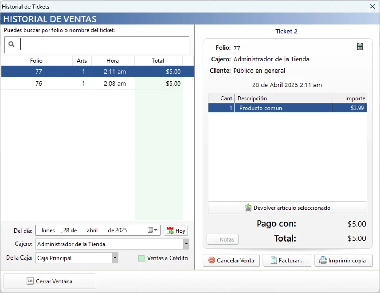Open the calculator icon on Ticket 2 panel

(360, 46)
